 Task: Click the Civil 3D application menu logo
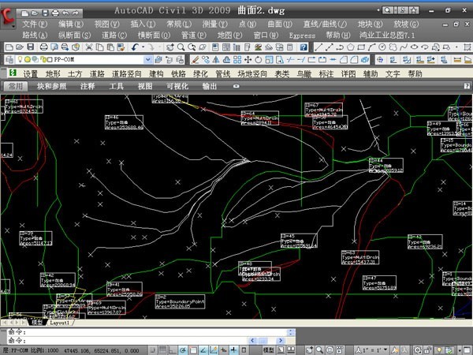coord(9,16)
